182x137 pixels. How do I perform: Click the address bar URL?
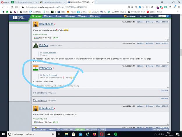56,7
